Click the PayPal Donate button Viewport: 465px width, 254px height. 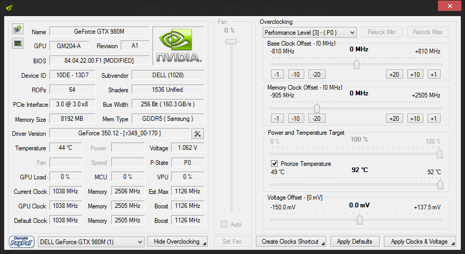(21, 242)
